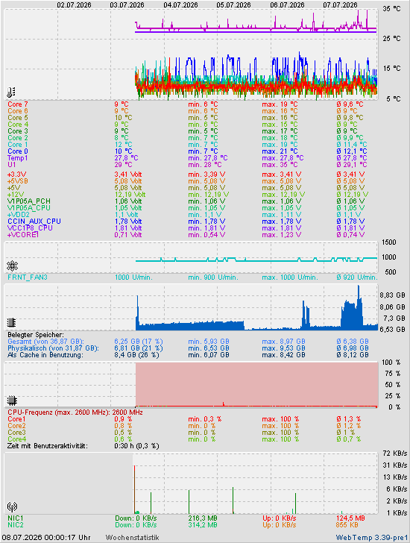
Task: Click the network antenna icon in NIC graph
Action: [12, 507]
